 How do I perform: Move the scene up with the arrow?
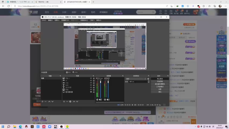49,101
